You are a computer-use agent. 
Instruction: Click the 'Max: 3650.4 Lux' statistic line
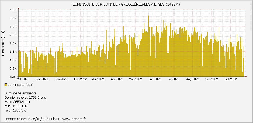17,102
